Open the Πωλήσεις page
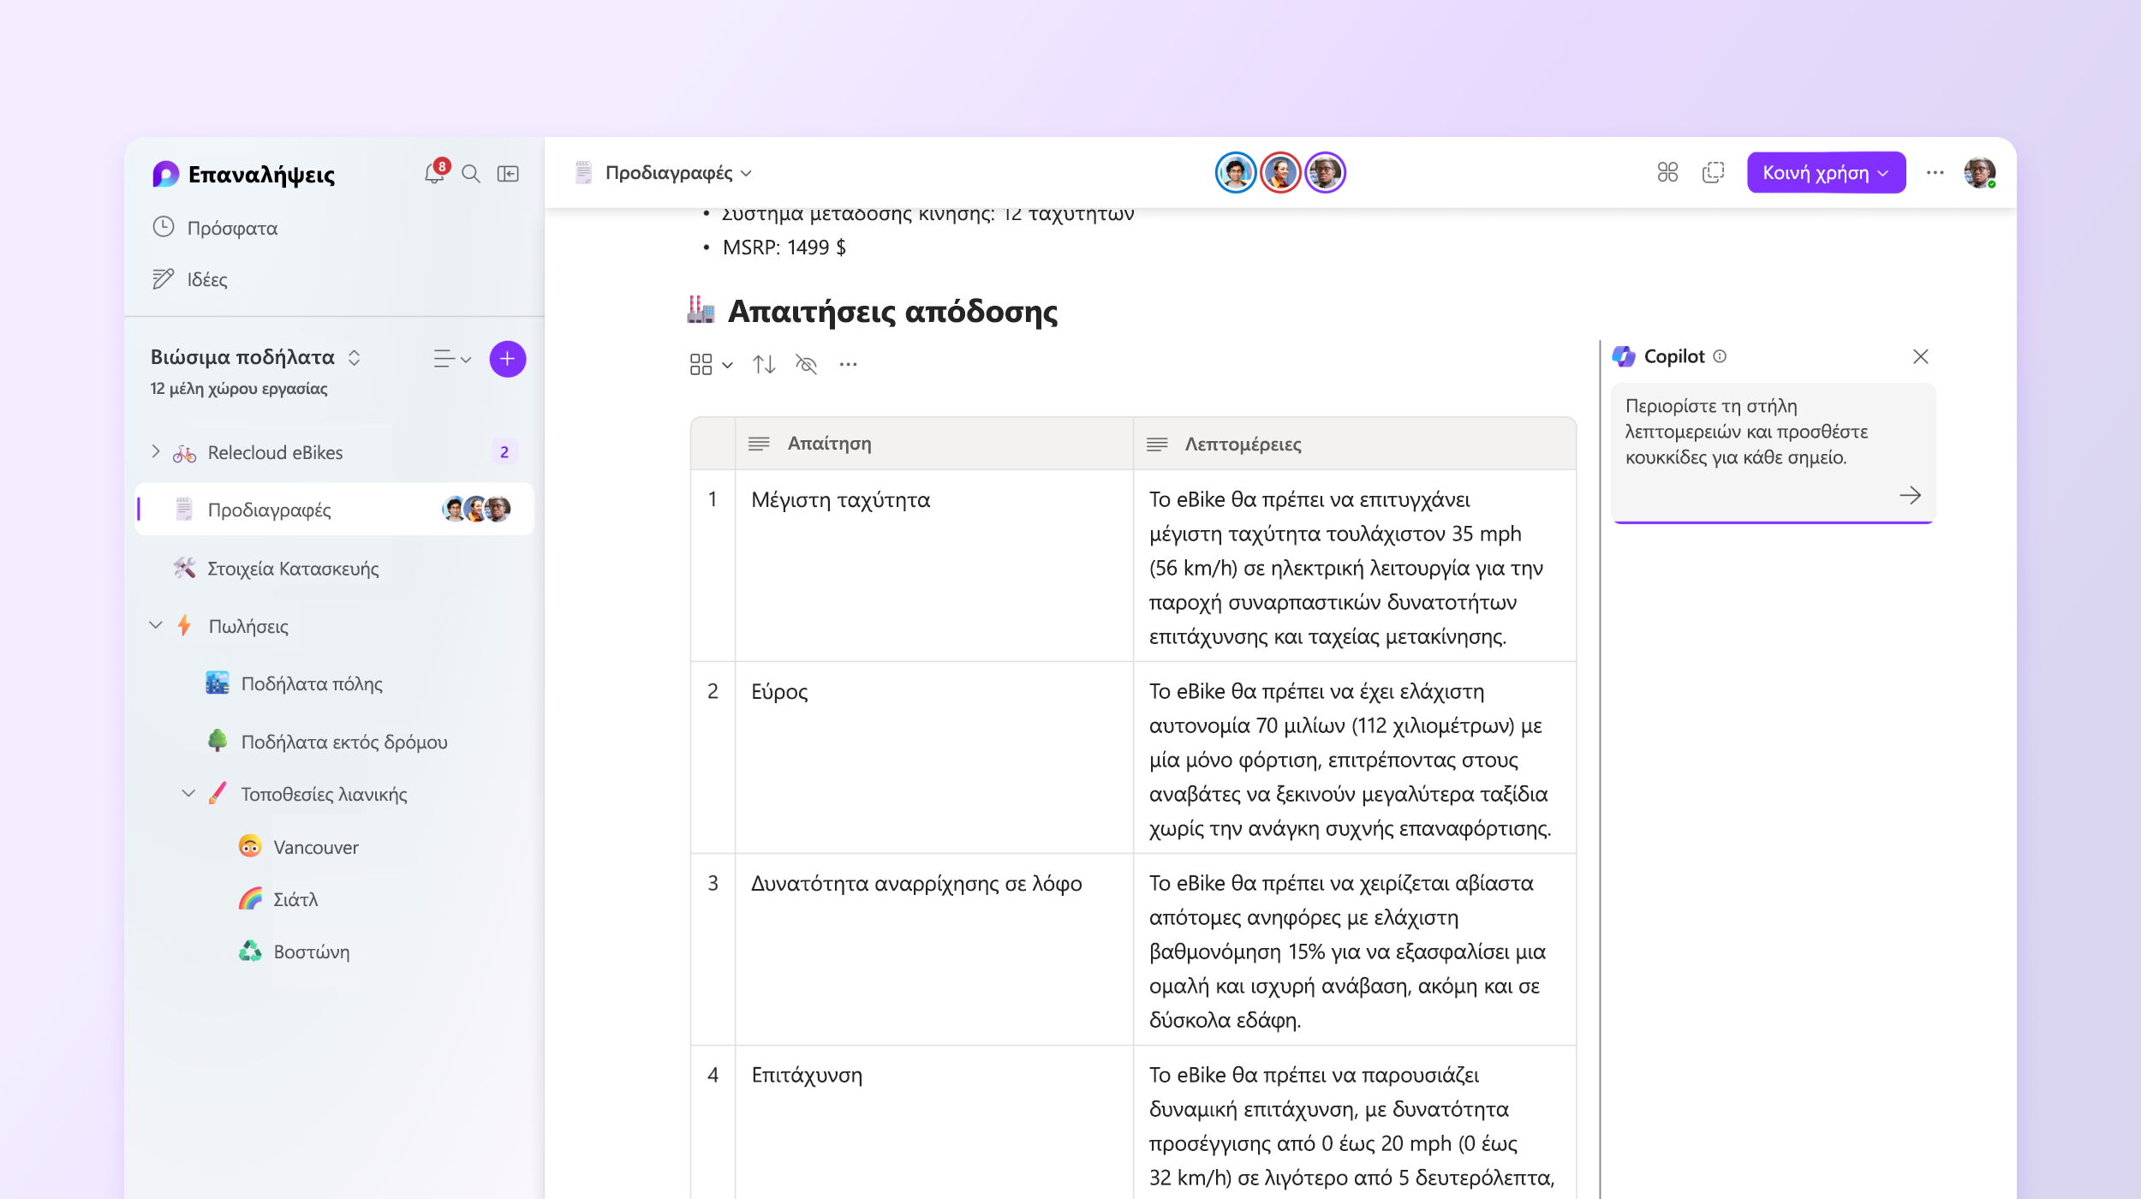 coord(248,626)
